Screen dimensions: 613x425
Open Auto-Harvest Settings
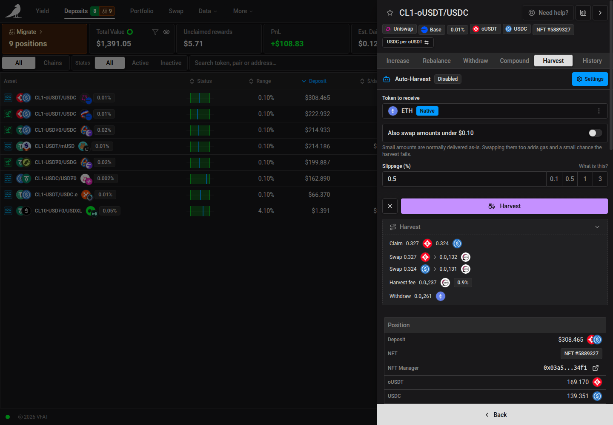click(590, 79)
